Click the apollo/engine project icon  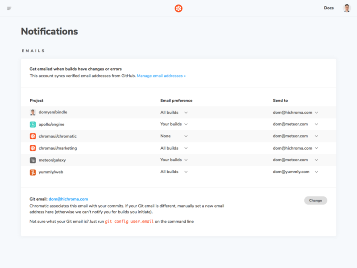33,125
